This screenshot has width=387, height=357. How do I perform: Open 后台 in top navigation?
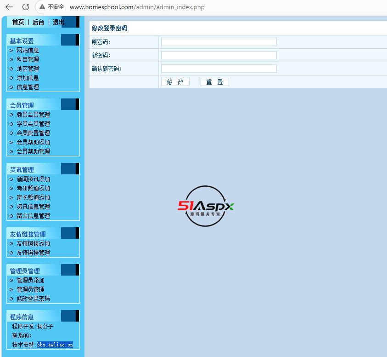pos(38,22)
